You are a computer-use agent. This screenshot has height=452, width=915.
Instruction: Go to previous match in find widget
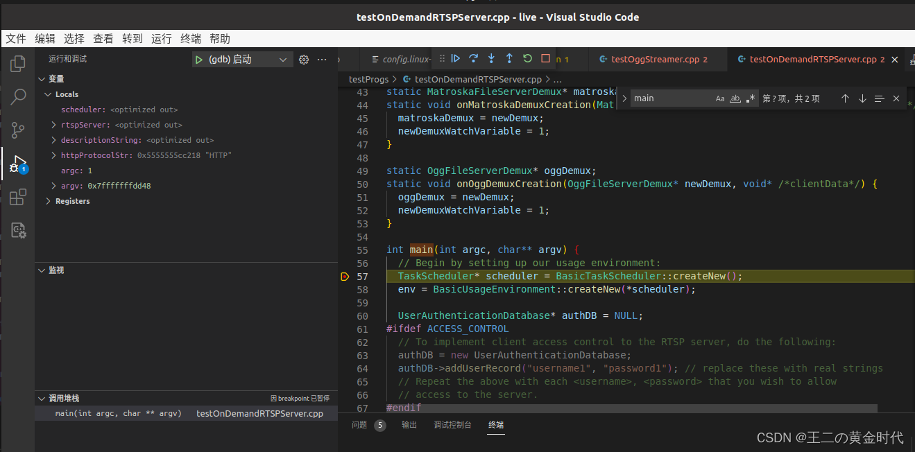(845, 98)
